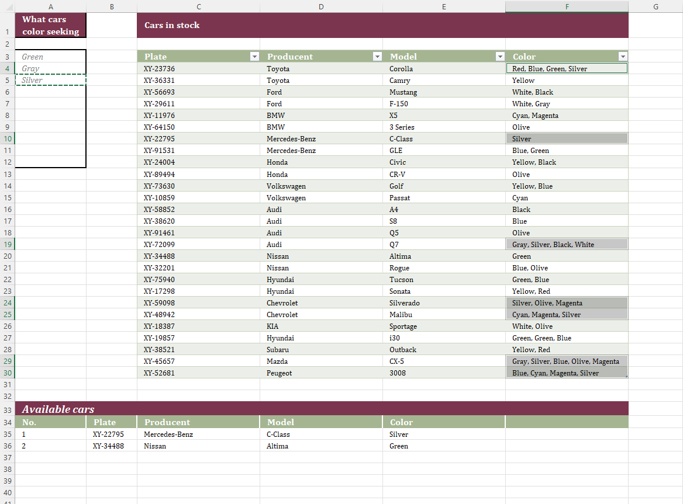683x504 pixels.
Task: Open the Model column filter dropdown
Action: [500, 57]
